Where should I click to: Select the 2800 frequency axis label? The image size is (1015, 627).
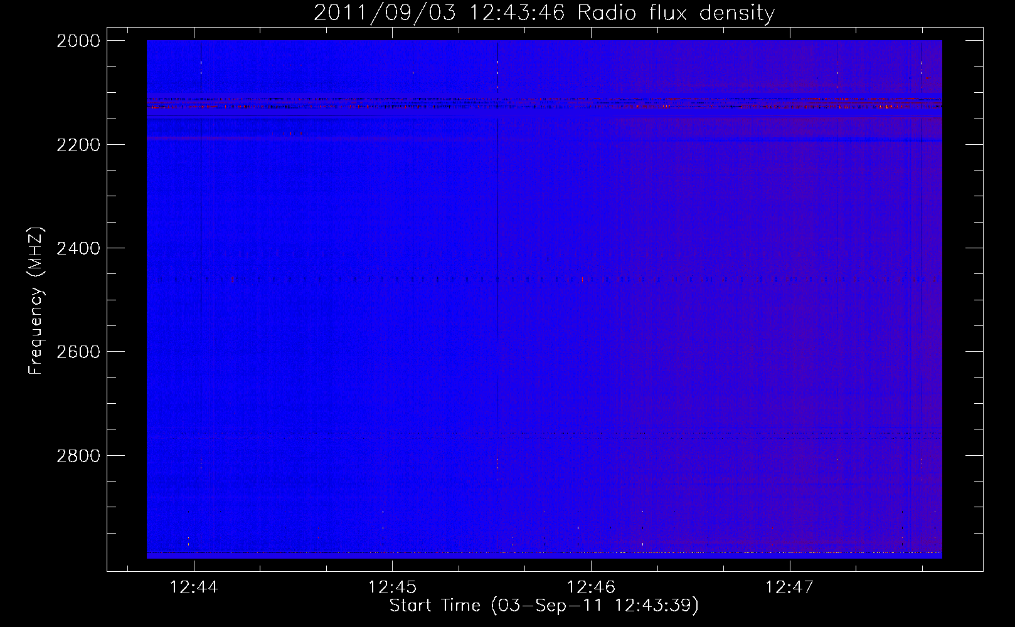click(x=78, y=456)
